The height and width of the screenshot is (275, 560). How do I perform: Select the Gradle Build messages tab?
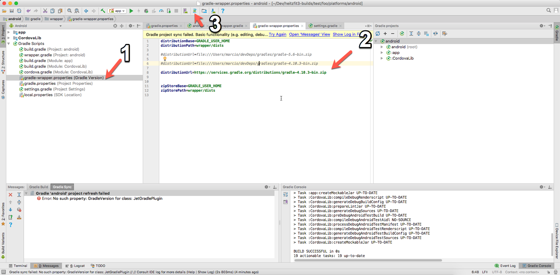[39, 187]
